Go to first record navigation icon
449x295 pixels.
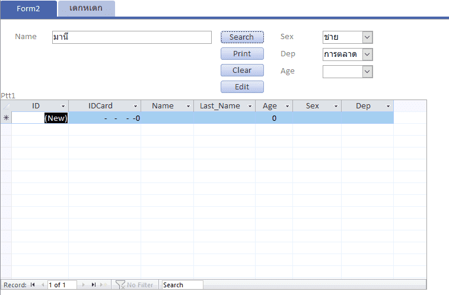pos(33,285)
